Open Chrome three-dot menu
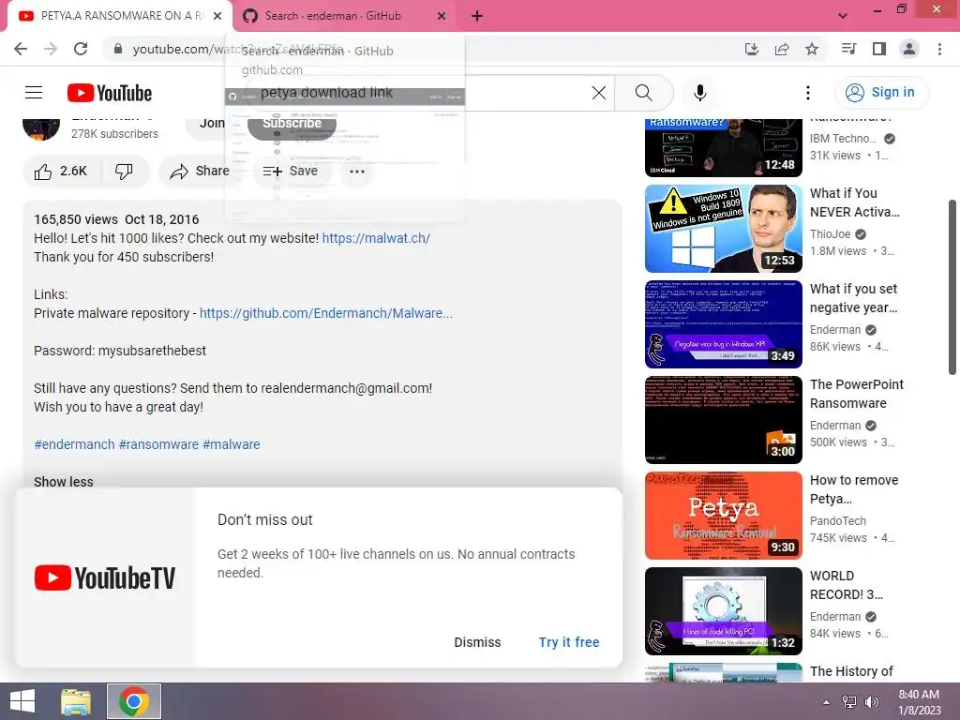The height and width of the screenshot is (720, 960). pos(939,49)
